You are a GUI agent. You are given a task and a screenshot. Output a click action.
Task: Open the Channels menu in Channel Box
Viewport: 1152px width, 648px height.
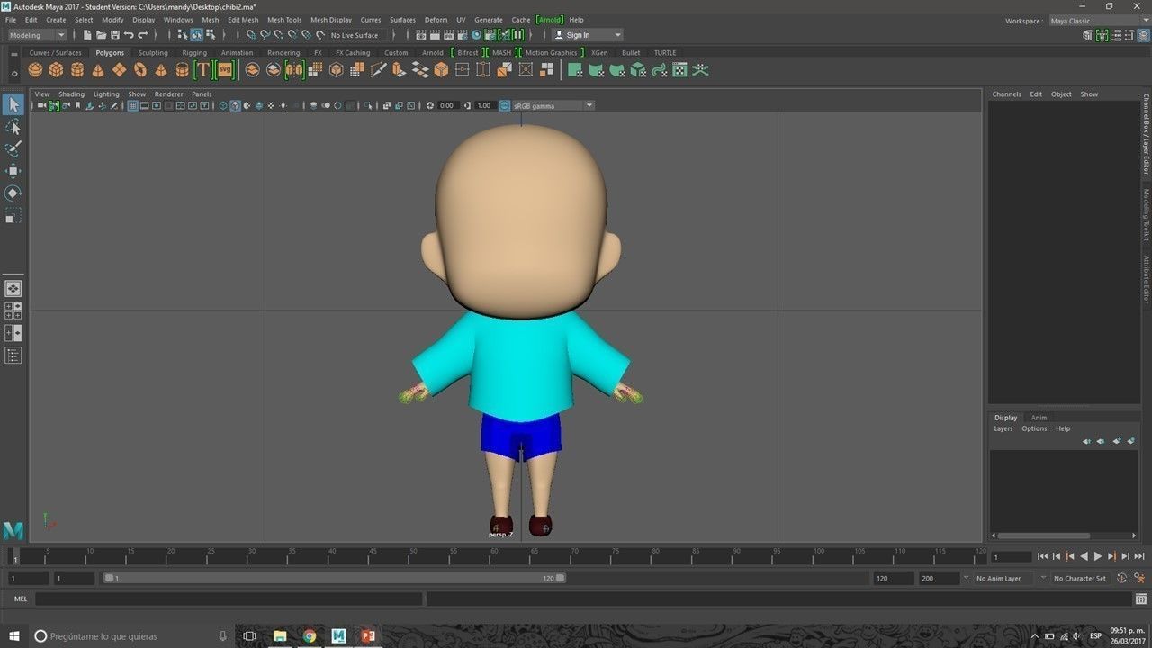pyautogui.click(x=1006, y=94)
